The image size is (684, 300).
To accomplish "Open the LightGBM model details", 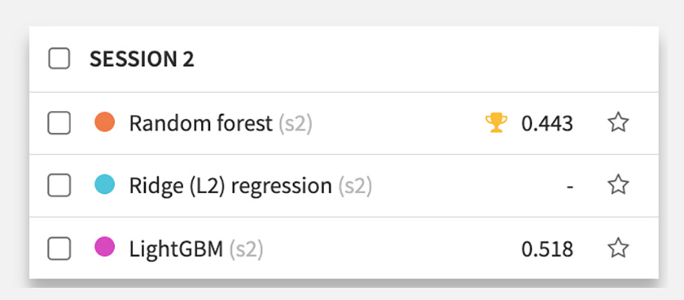I will pos(176,249).
